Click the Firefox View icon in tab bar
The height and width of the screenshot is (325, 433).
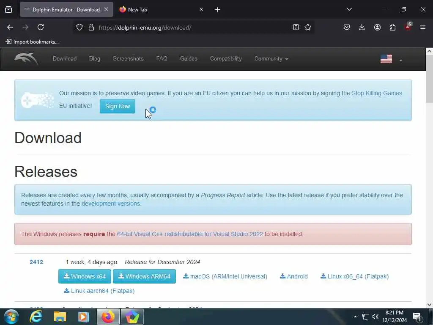point(8,10)
